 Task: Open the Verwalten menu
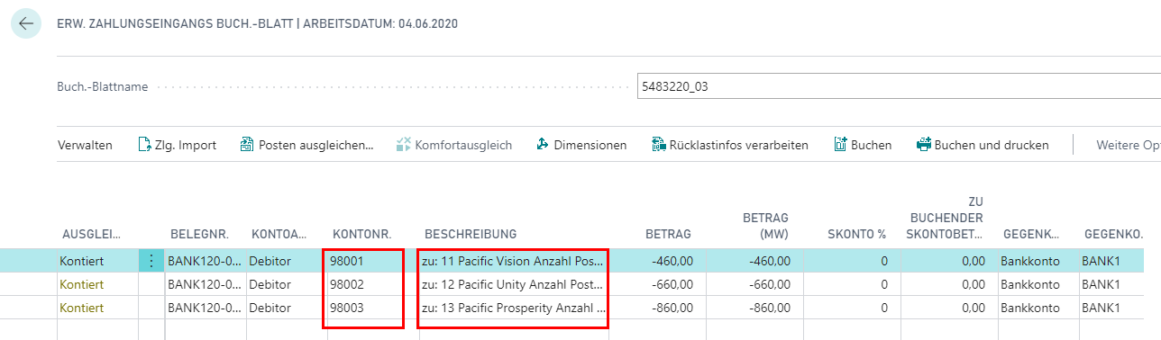pos(85,145)
